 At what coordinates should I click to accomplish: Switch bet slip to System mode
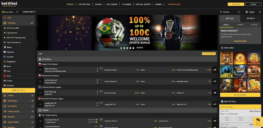point(254,25)
